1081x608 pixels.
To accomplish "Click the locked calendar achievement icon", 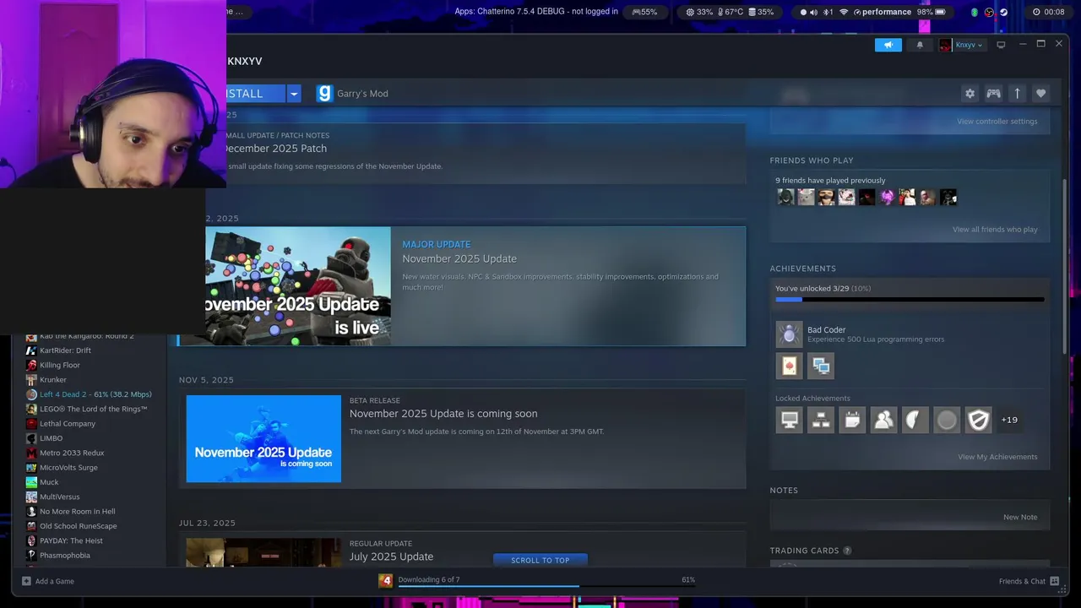I will pos(852,420).
